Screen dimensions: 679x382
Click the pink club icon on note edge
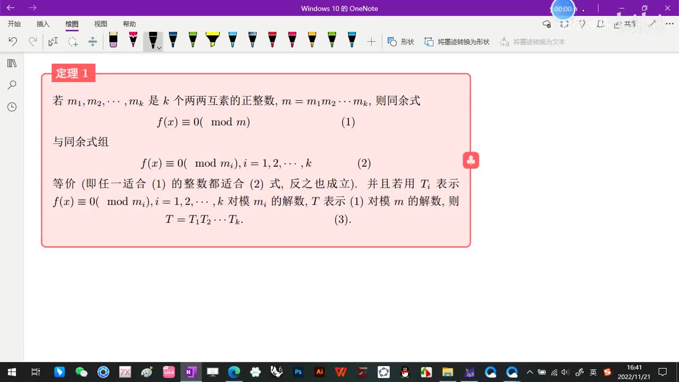pos(471,160)
